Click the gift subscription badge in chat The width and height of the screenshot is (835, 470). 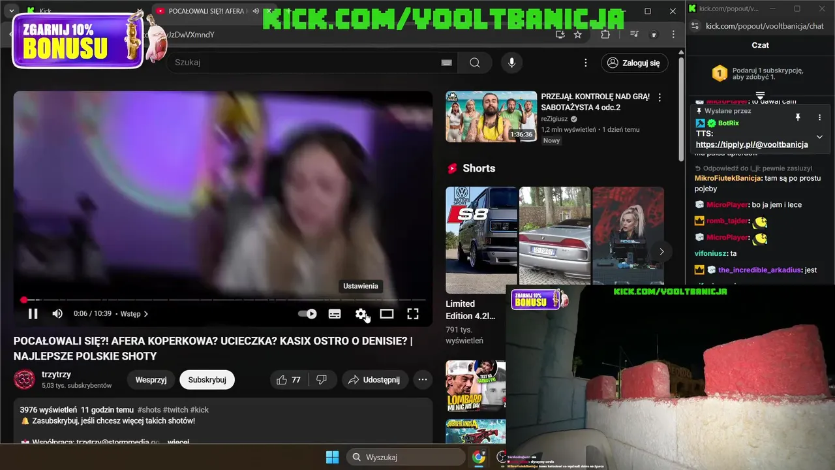pos(719,73)
